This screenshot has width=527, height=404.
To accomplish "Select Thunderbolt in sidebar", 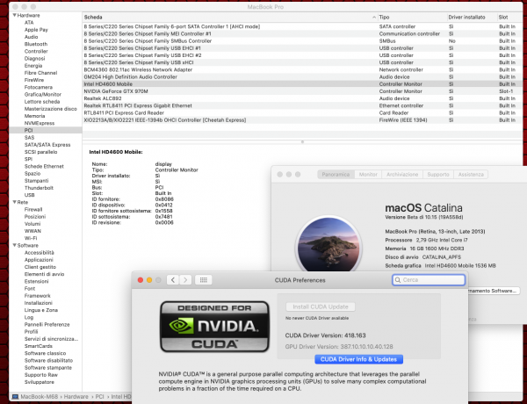I will (x=39, y=188).
